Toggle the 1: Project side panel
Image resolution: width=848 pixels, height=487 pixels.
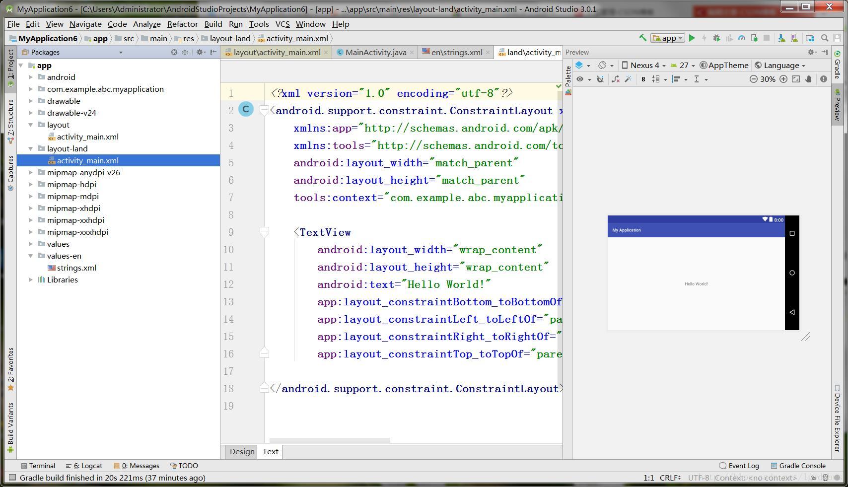click(x=10, y=69)
